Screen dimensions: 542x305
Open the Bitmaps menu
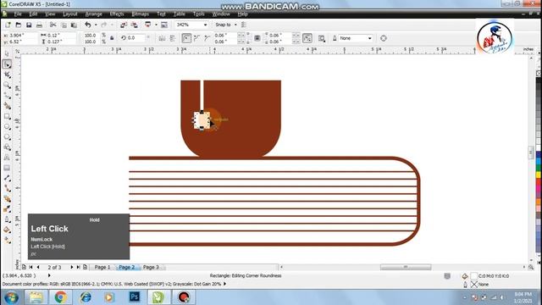pyautogui.click(x=141, y=14)
